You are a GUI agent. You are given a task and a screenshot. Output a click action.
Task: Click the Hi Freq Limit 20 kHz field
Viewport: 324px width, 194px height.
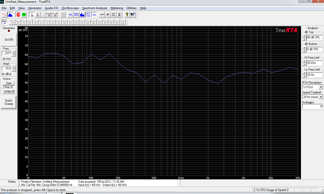315,63
